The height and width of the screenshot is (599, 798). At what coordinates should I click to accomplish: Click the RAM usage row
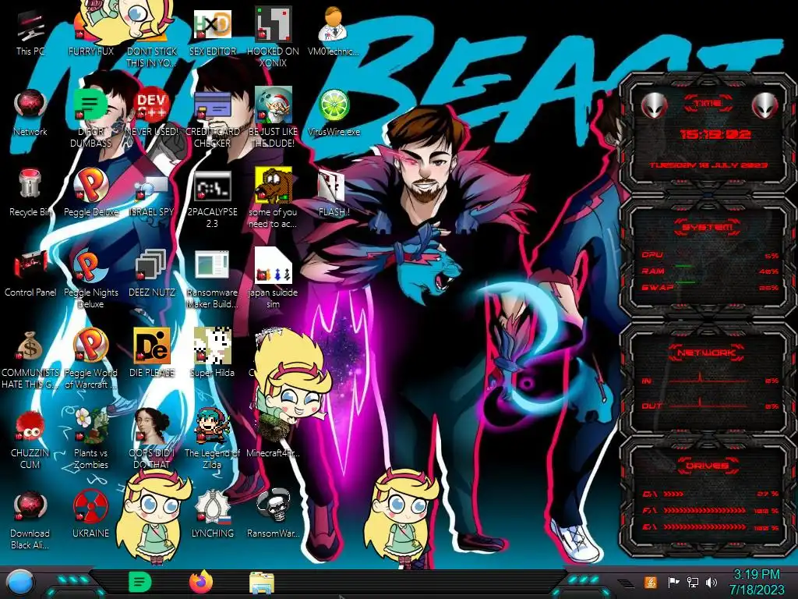709,271
